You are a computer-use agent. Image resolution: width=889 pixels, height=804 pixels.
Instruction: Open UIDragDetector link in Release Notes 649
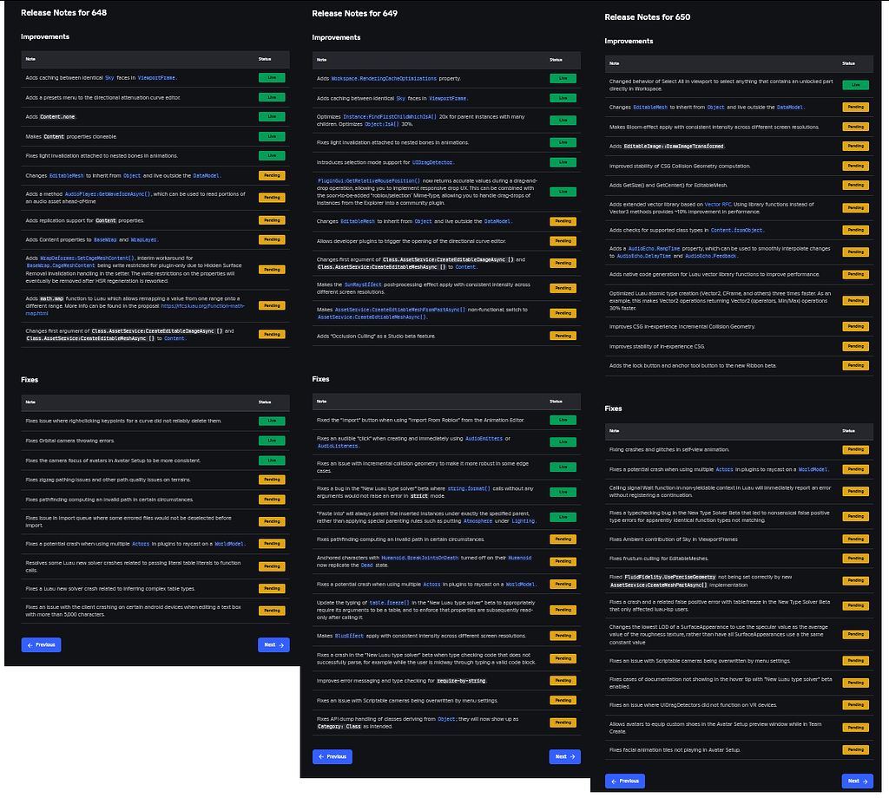(432, 162)
